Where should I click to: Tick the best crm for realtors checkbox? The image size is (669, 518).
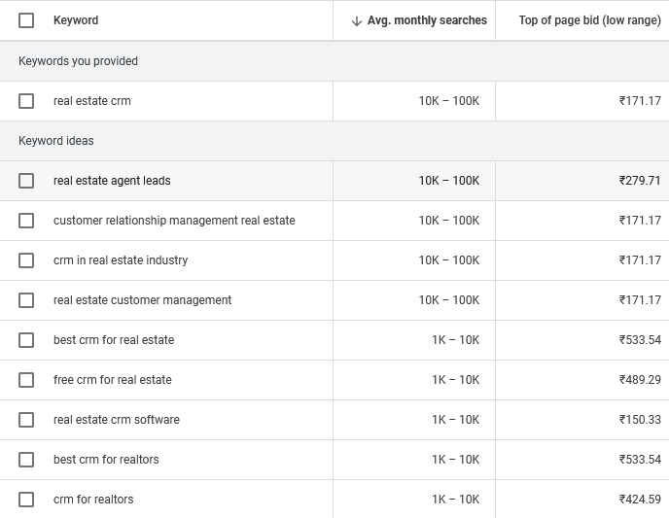click(26, 460)
